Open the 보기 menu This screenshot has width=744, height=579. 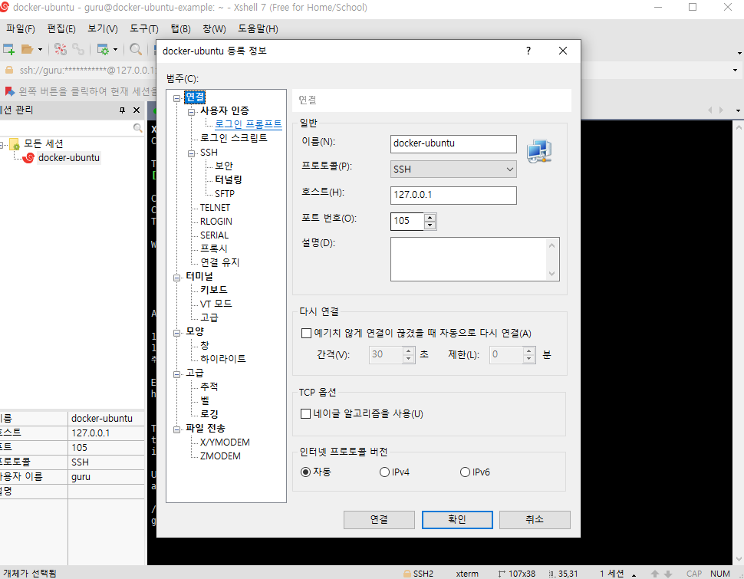click(x=103, y=29)
